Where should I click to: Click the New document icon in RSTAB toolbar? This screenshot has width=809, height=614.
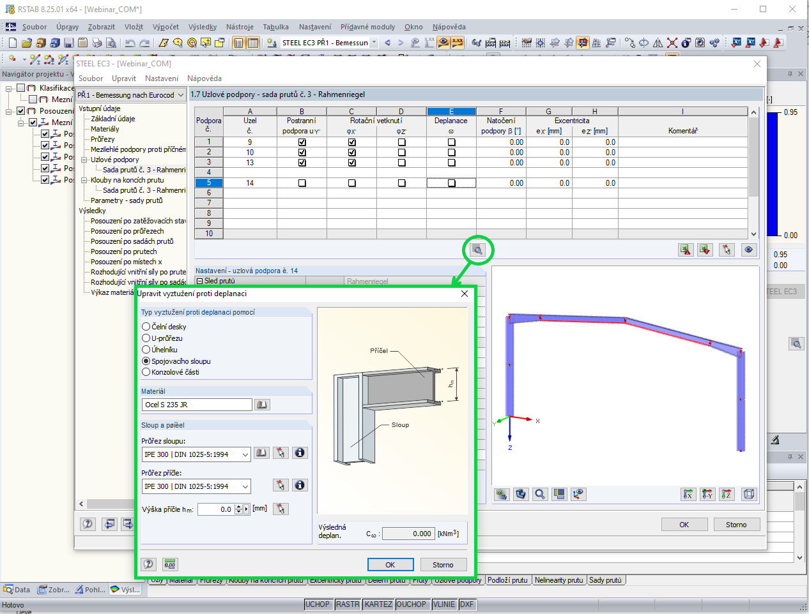click(x=12, y=43)
